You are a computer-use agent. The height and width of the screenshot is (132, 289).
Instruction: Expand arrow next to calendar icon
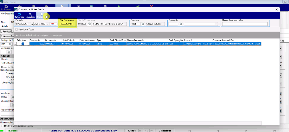point(56,24)
